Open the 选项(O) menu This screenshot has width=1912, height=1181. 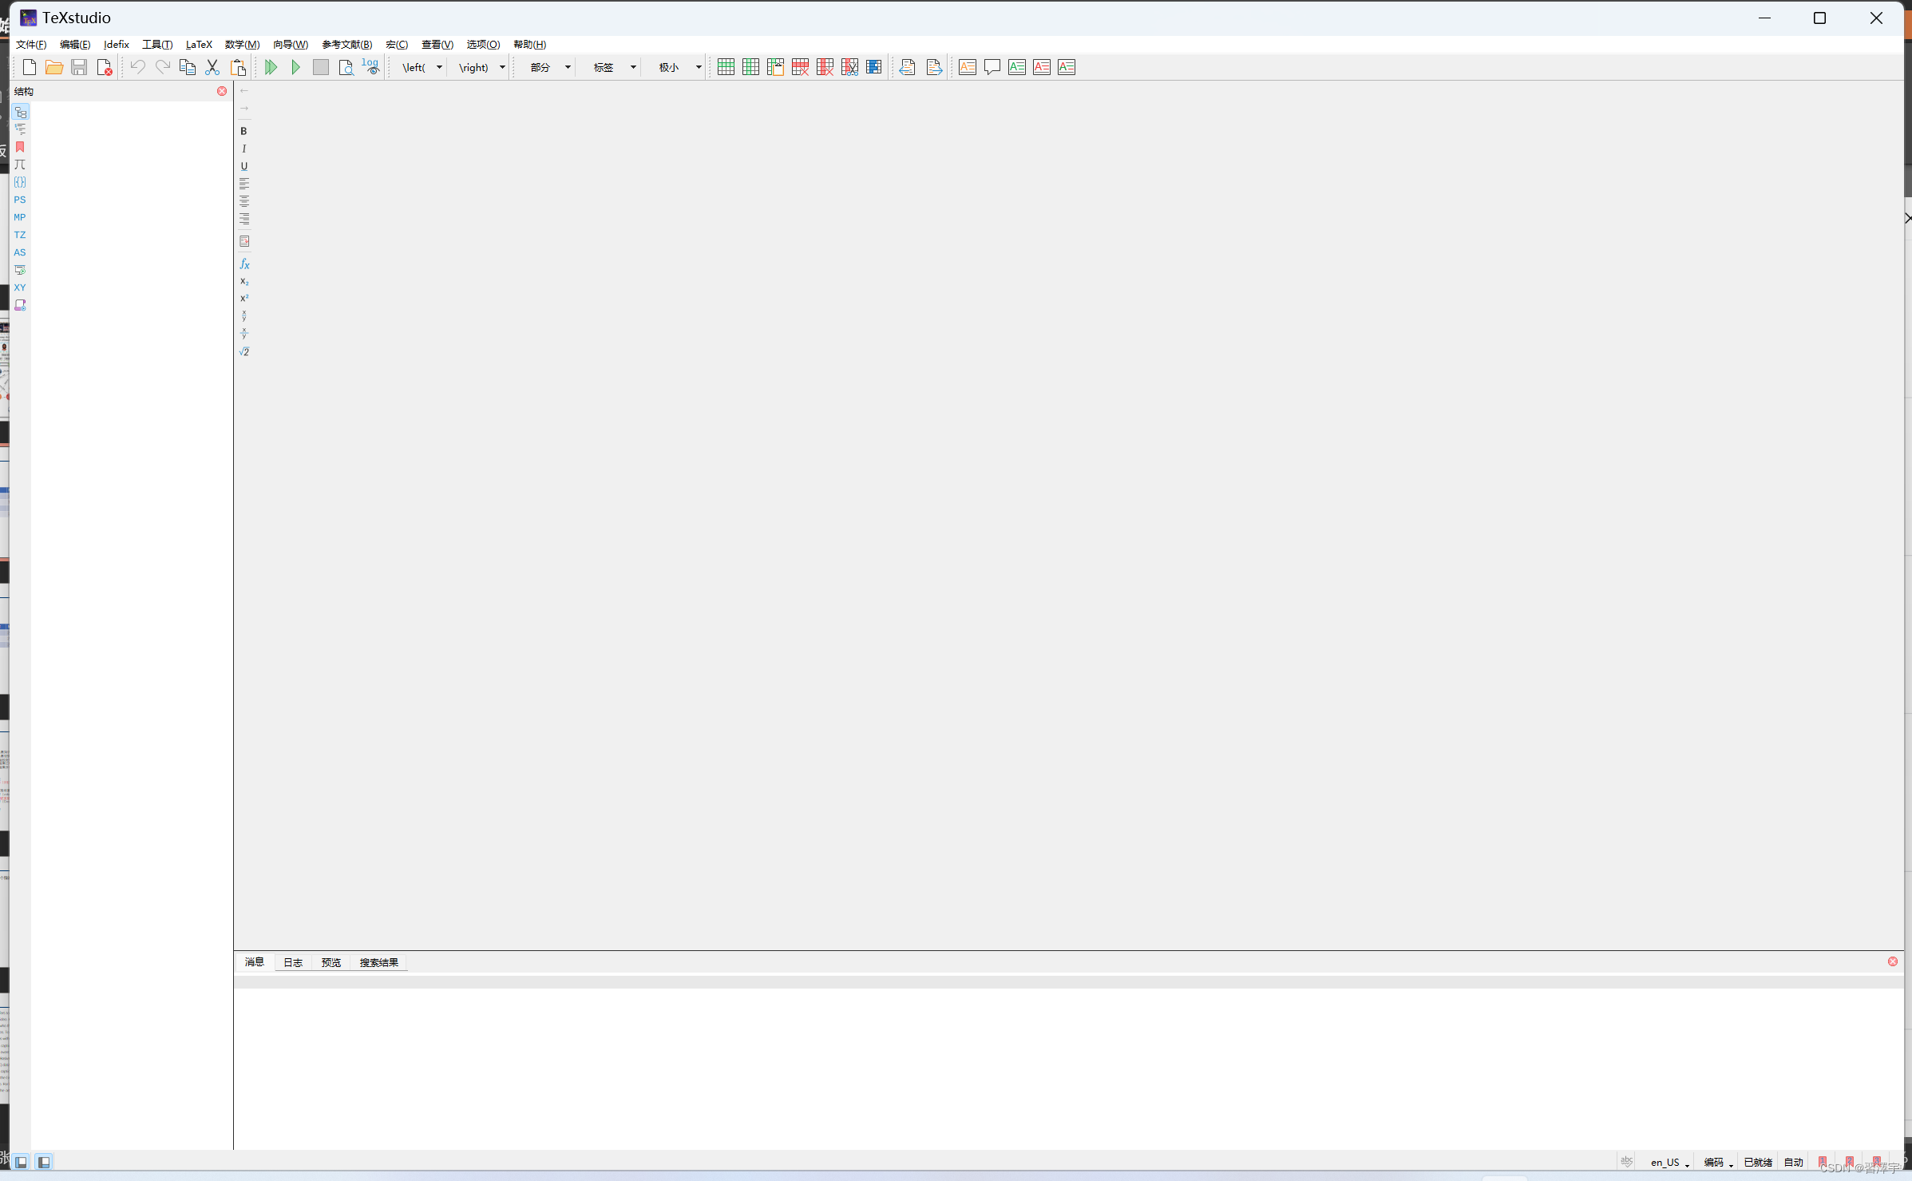[484, 45]
